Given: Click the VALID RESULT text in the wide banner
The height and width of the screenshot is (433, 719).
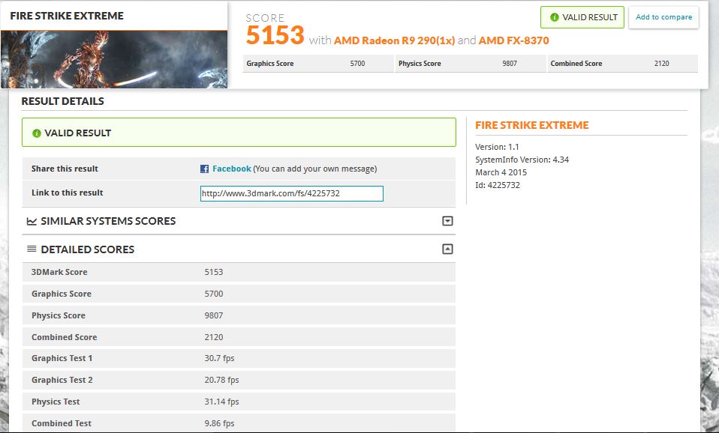Looking at the screenshot, I should 77,133.
